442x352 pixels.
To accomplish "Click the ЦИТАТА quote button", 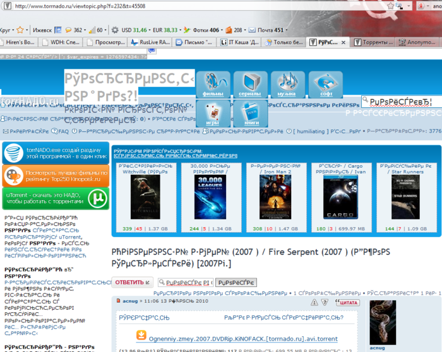I will (x=347, y=302).
